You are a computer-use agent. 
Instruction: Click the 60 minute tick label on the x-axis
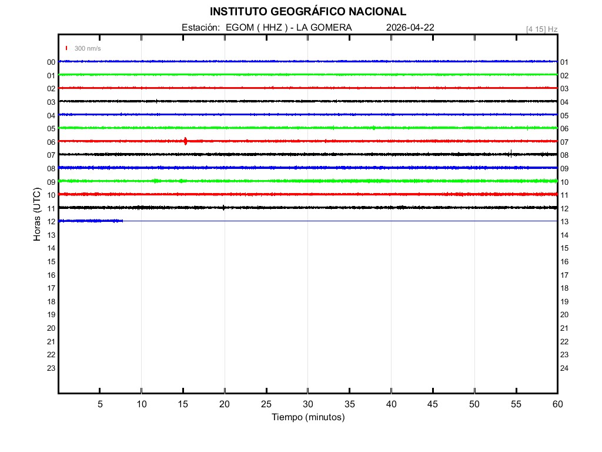click(557, 404)
